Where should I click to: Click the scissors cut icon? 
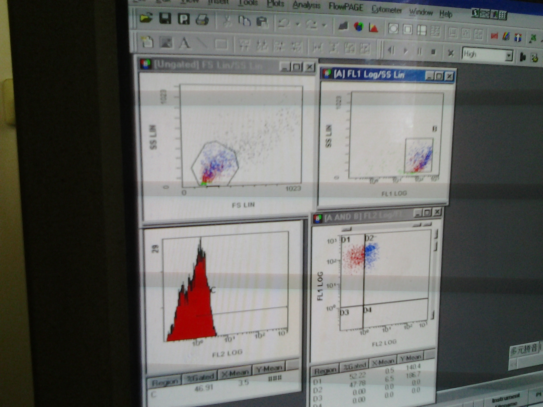pyautogui.click(x=227, y=21)
